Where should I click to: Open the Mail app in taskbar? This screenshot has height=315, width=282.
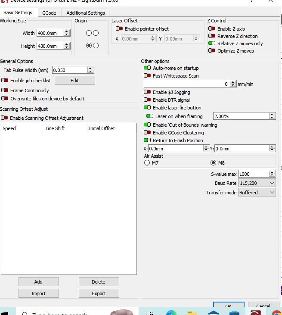tap(213, 313)
